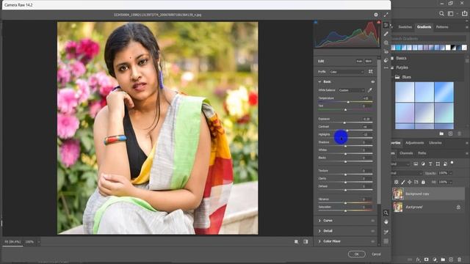Click the Auto button in Edit panel
Screen dimensions: 470x264
click(359, 61)
